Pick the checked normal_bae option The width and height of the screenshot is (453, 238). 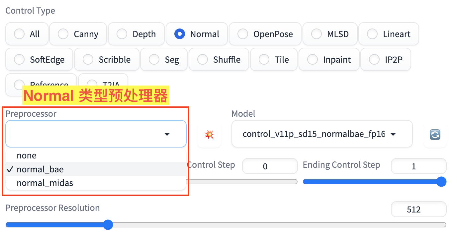tap(40, 169)
